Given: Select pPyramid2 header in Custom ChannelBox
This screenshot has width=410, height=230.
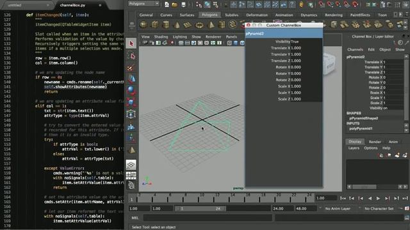Looking at the screenshot, I should tap(284, 34).
